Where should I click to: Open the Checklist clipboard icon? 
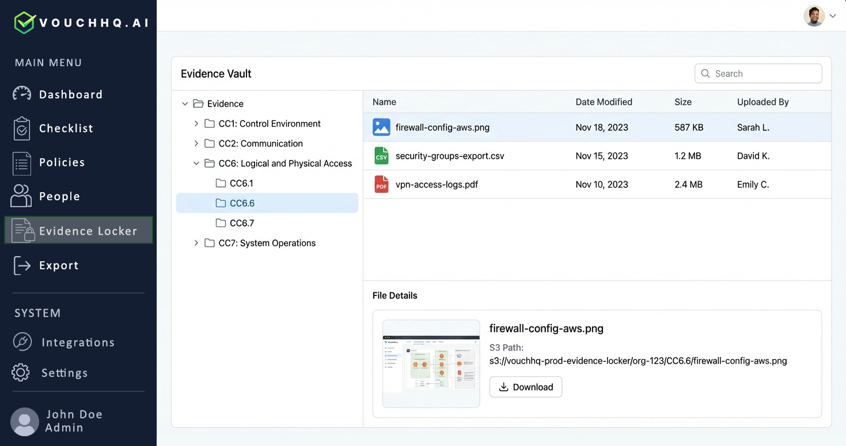pyautogui.click(x=22, y=128)
